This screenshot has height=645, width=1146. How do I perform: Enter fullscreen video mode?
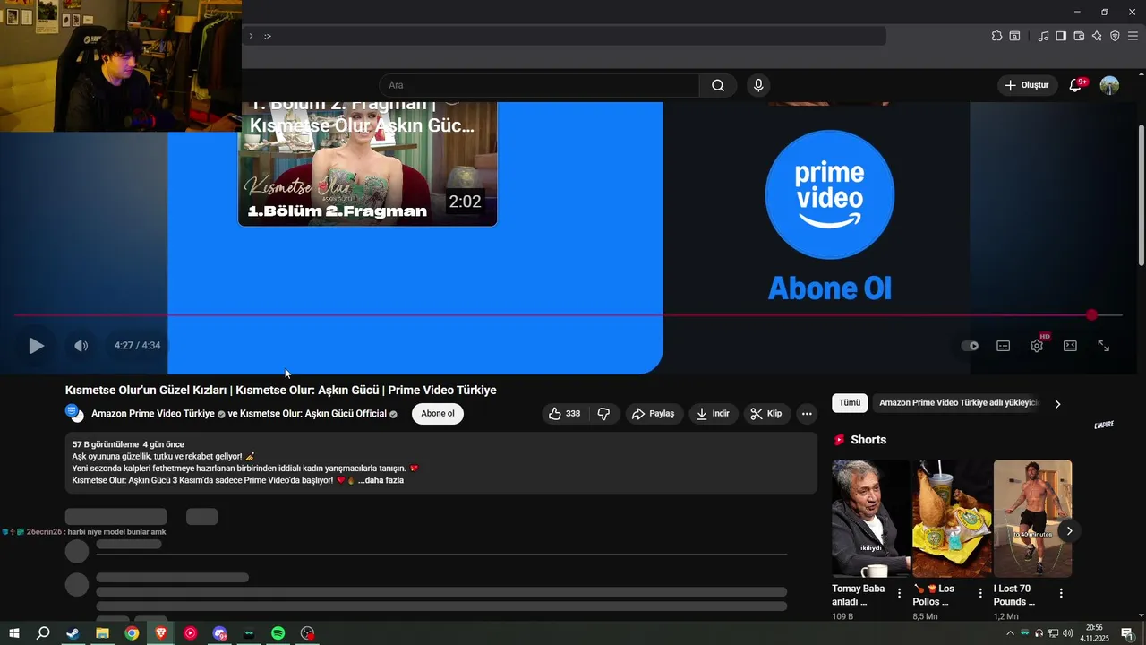(x=1104, y=346)
